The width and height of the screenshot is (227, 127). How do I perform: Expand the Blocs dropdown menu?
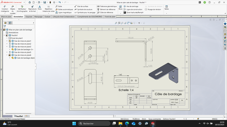(120, 8)
